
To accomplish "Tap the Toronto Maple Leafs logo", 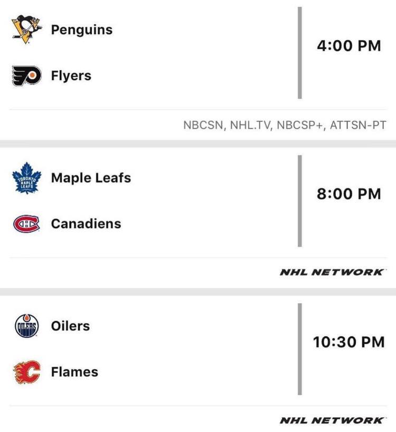I will [x=27, y=178].
